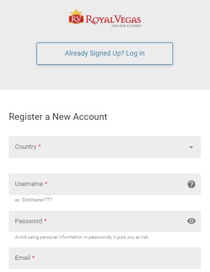
Task: Toggle password visibility with the eye icon
Action: click(x=191, y=221)
